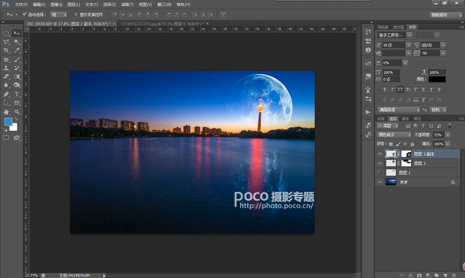Screen dimensions: 465x278
Task: Switch to the 通道 channels tab
Action: 405,119
